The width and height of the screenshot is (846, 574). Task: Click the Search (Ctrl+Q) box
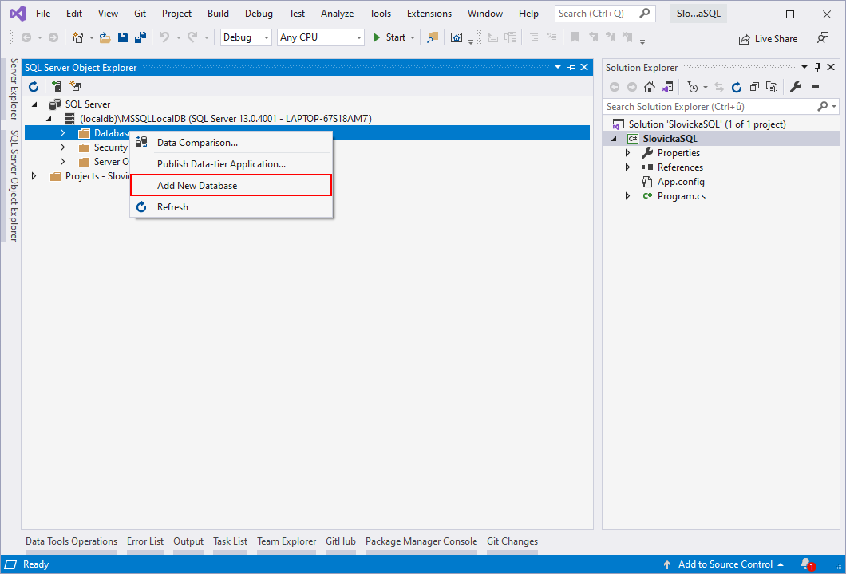click(605, 14)
